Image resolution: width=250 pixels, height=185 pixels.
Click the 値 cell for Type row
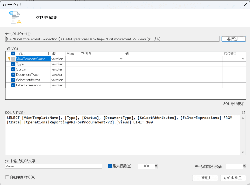coord(173,64)
